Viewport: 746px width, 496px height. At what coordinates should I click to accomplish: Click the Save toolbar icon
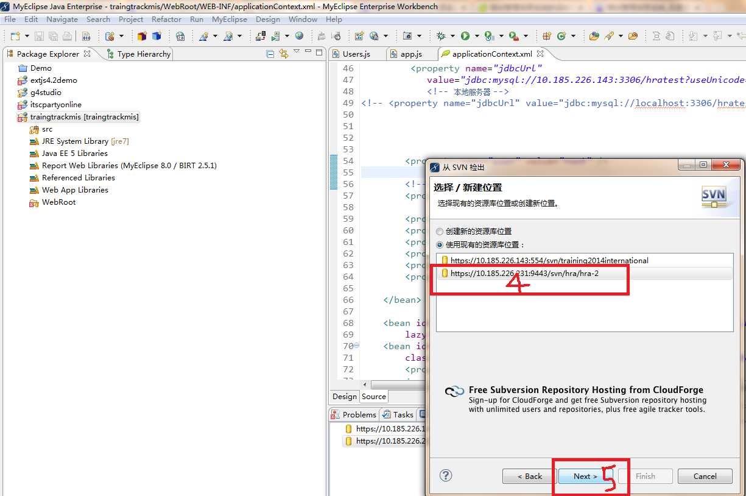[39, 36]
